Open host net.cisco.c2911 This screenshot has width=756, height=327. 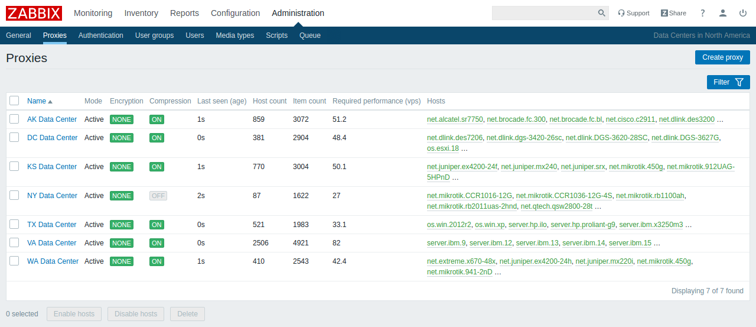630,119
